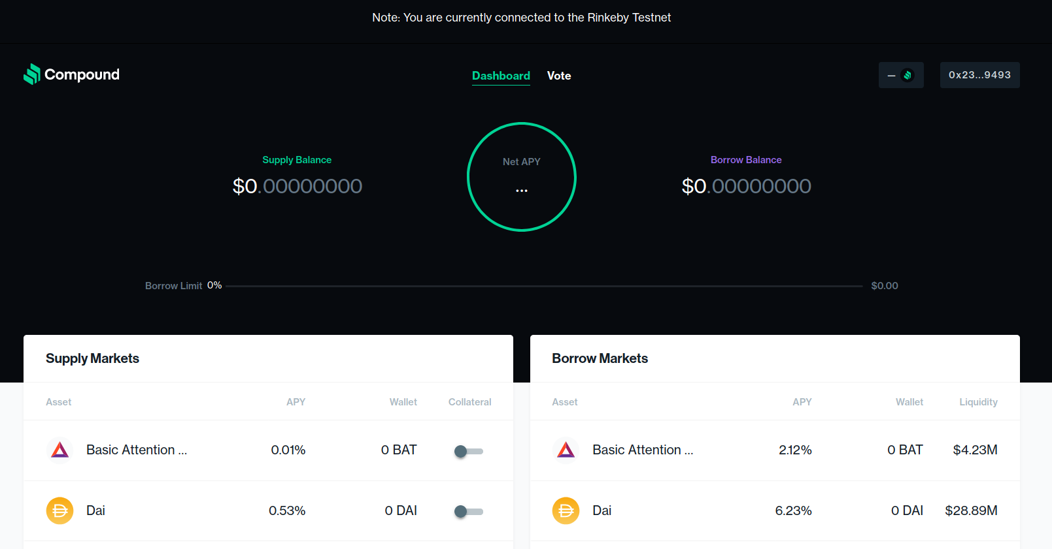Click the BAT icon in Borrow Markets

pyautogui.click(x=566, y=450)
